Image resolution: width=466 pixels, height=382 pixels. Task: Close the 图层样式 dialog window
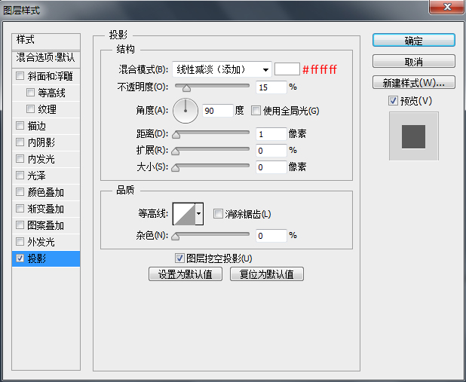click(446, 7)
